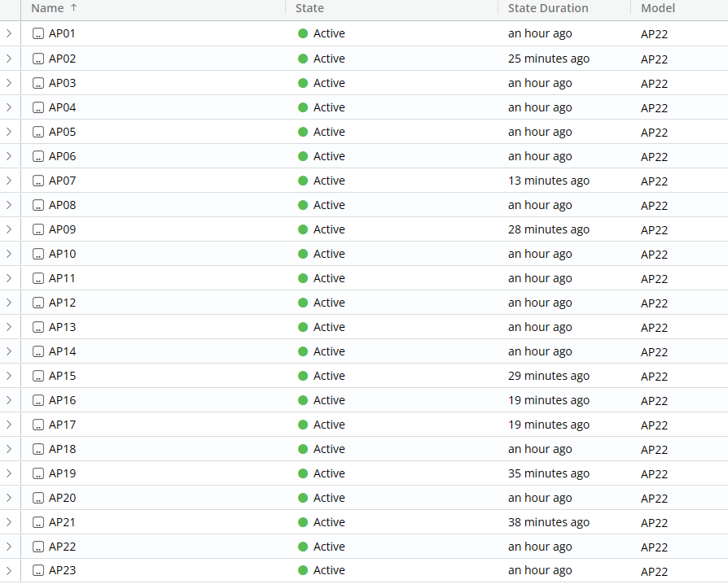Click the green status dot for AP16
Image resolution: width=728 pixels, height=584 pixels.
tap(303, 400)
